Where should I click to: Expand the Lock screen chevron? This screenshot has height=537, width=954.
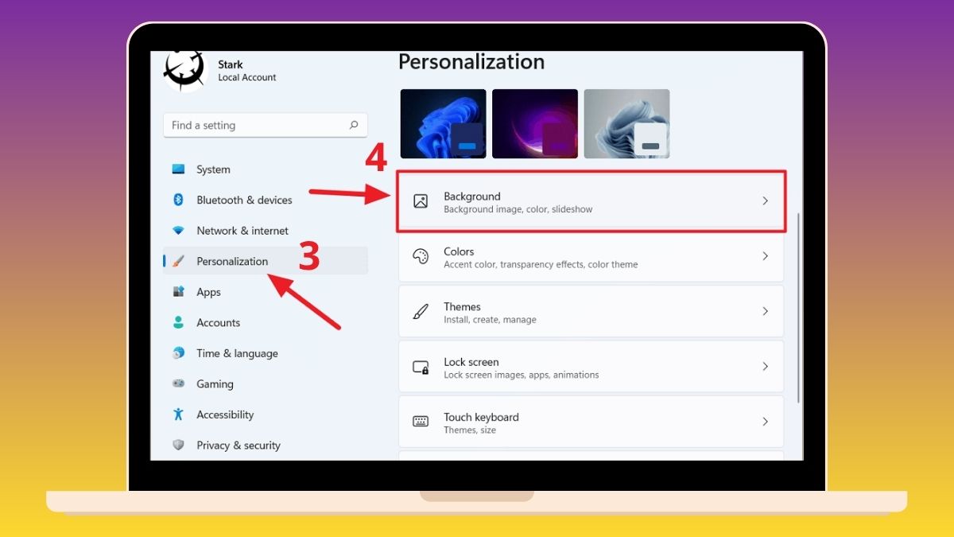tap(766, 367)
